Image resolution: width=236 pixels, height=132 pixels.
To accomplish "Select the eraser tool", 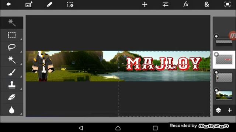I will pyautogui.click(x=12, y=97).
